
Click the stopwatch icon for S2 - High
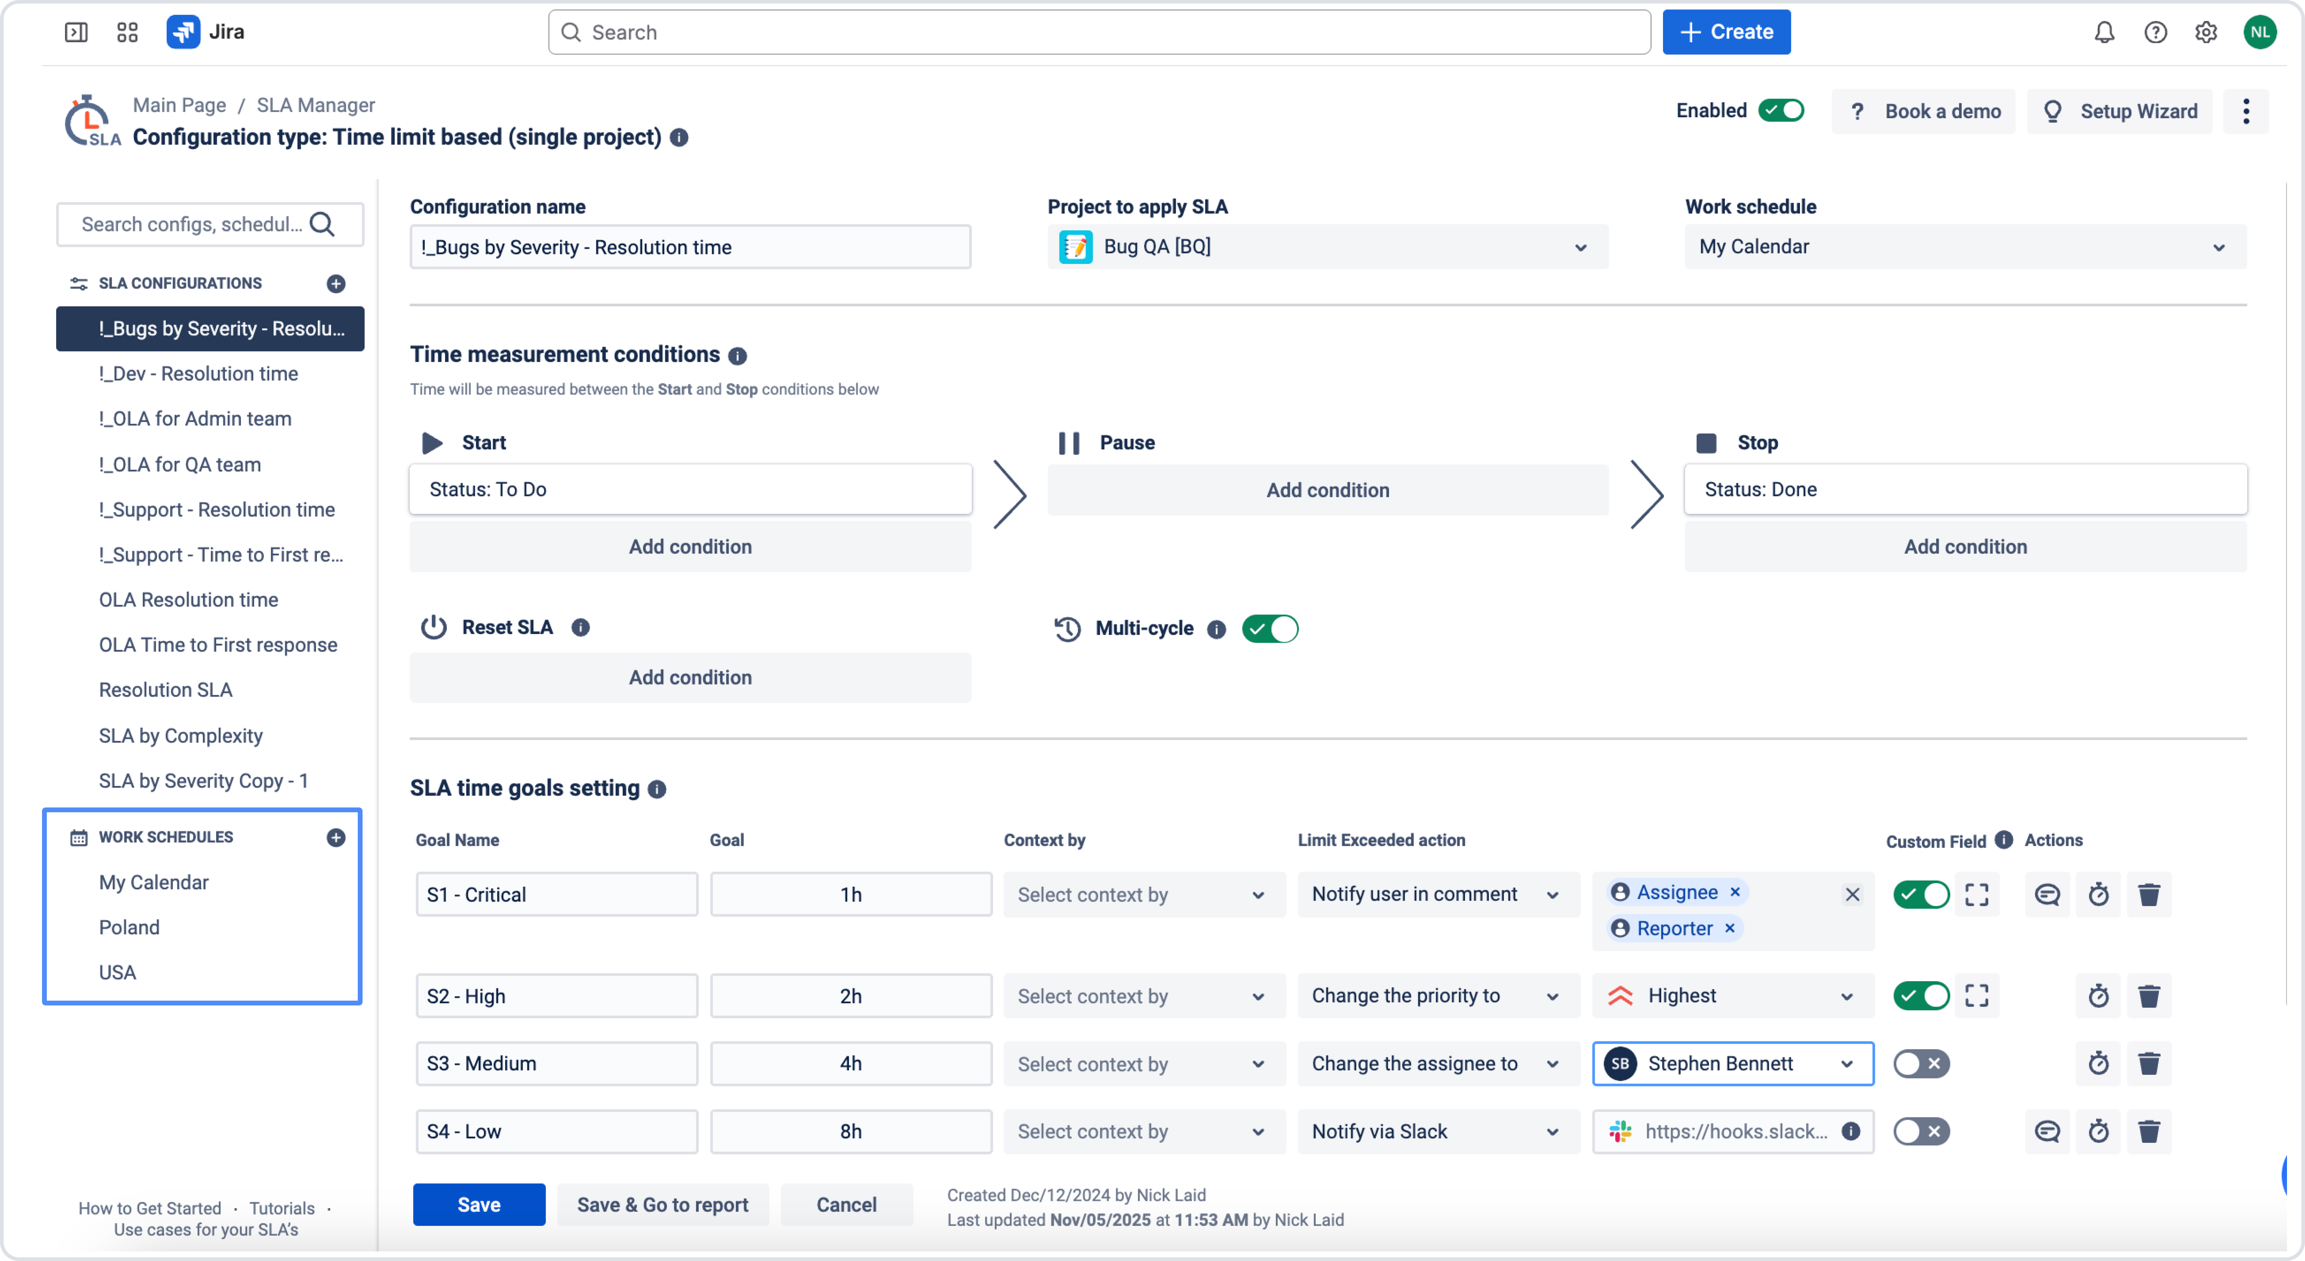[x=2098, y=995]
